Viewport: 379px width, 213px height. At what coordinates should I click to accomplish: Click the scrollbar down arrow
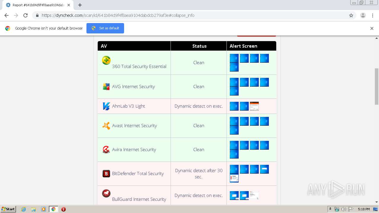click(x=377, y=202)
